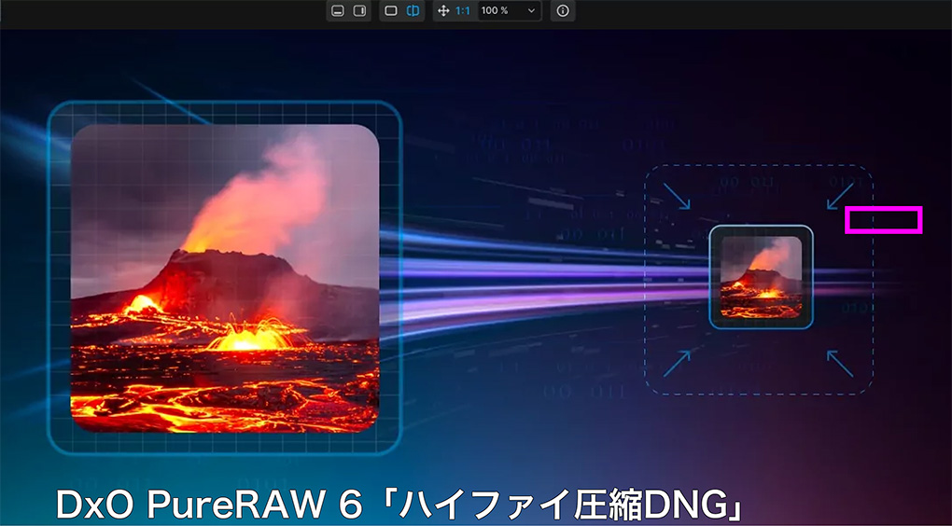This screenshot has width=952, height=526.
Task: Toggle the right side panel icon
Action: click(358, 11)
